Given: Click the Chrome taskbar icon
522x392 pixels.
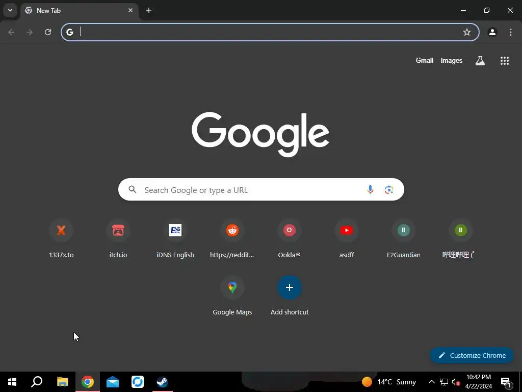Looking at the screenshot, I should [88, 382].
